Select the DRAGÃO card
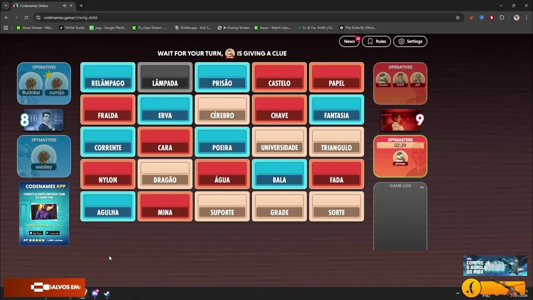The image size is (533, 300). point(165,174)
